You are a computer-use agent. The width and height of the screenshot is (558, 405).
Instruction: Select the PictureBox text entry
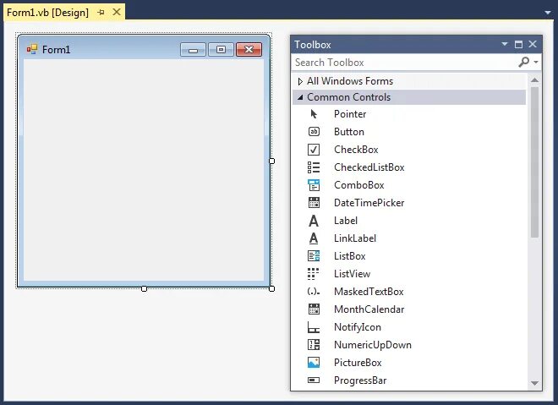click(x=358, y=363)
